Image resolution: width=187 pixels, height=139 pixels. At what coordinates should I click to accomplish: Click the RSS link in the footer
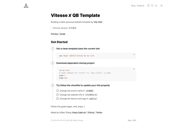(x=135, y=120)
